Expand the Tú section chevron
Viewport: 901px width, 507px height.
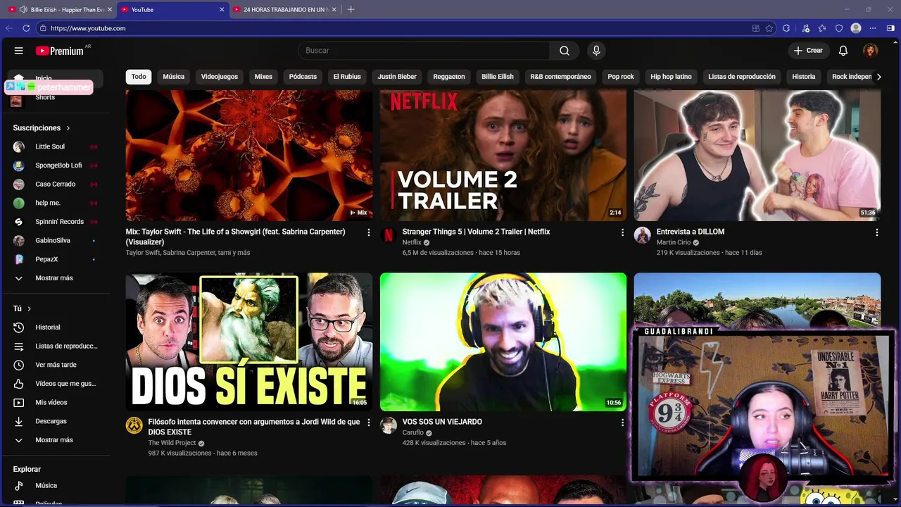(x=29, y=309)
